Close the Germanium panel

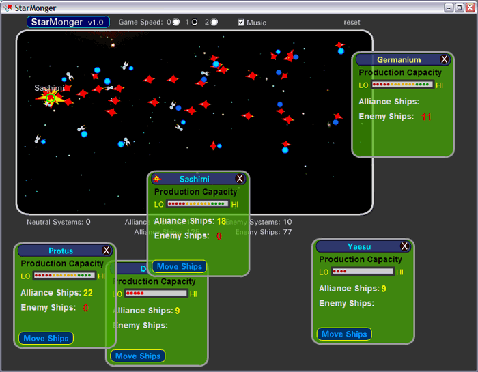coord(445,59)
